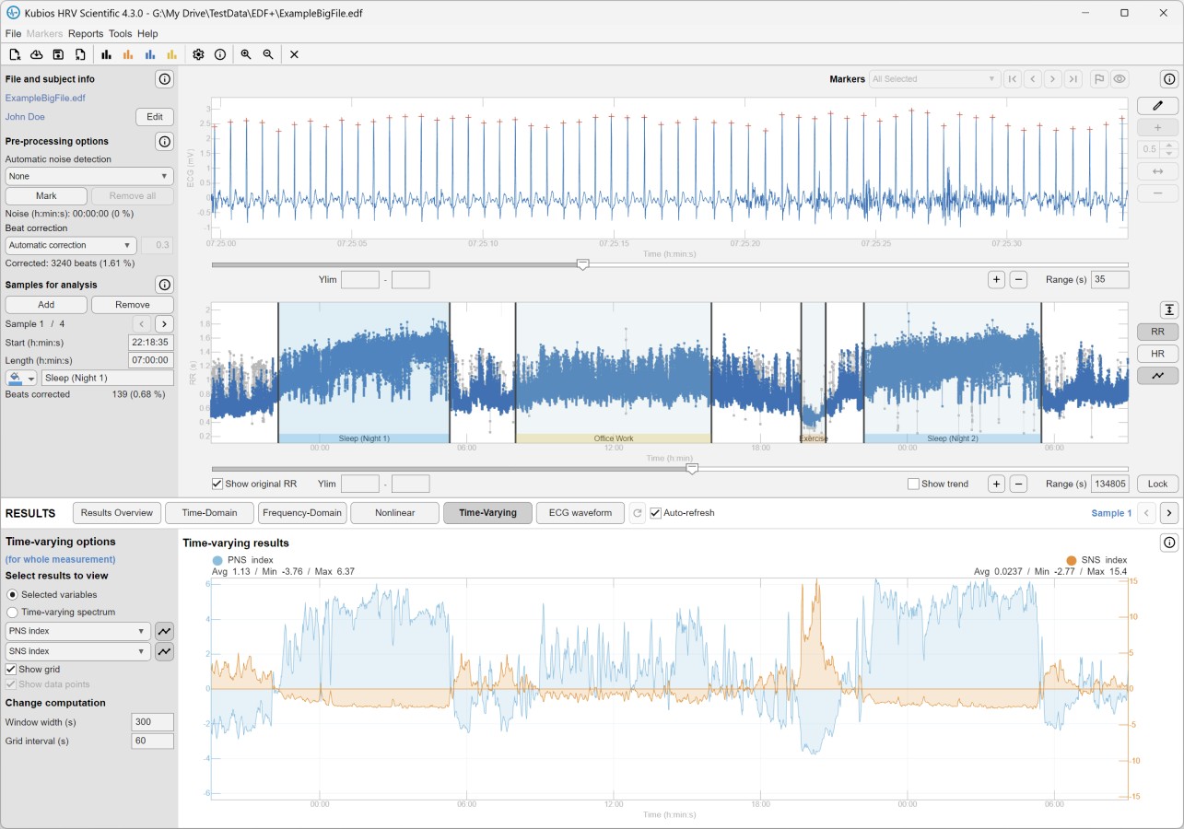Click the save results icon in toolbar

tap(58, 54)
